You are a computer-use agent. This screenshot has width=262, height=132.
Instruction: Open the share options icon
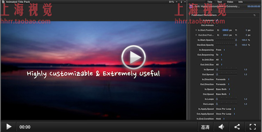[x=237, y=127]
